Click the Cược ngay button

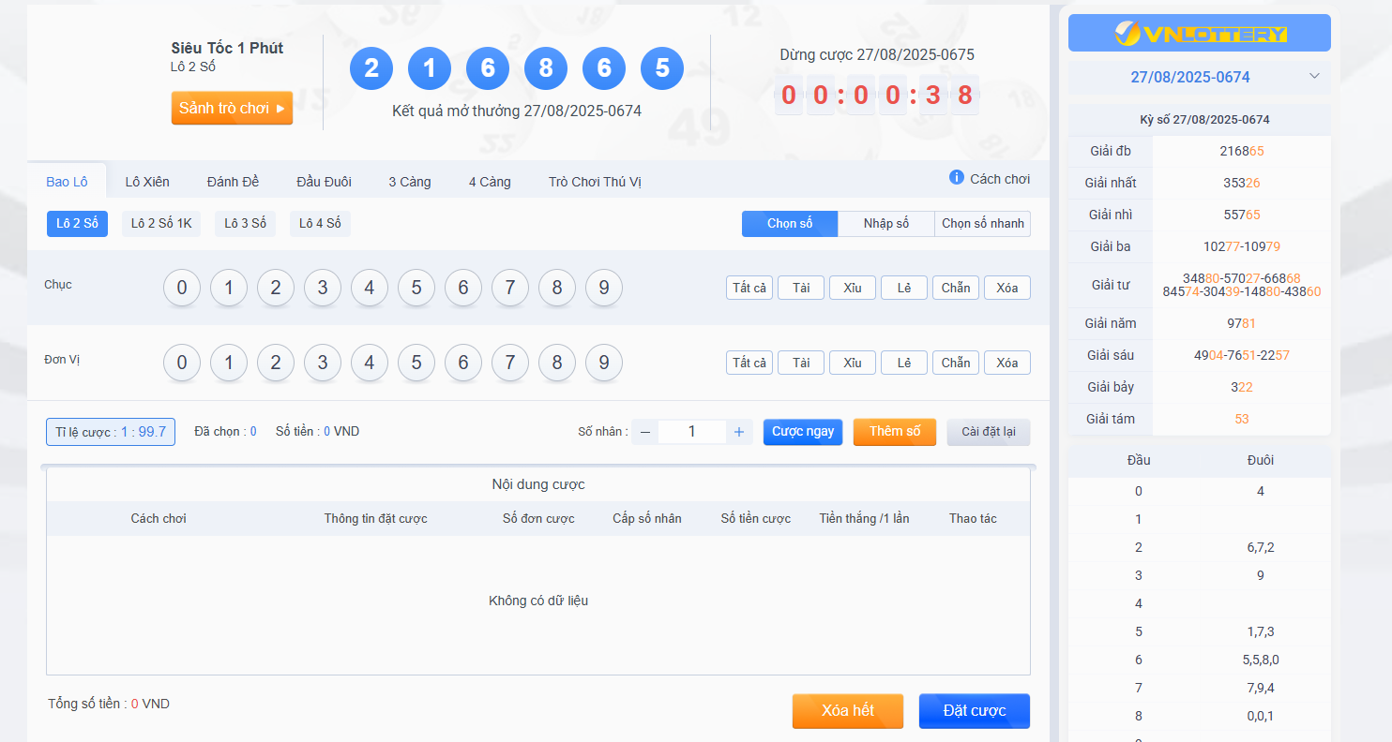(802, 431)
